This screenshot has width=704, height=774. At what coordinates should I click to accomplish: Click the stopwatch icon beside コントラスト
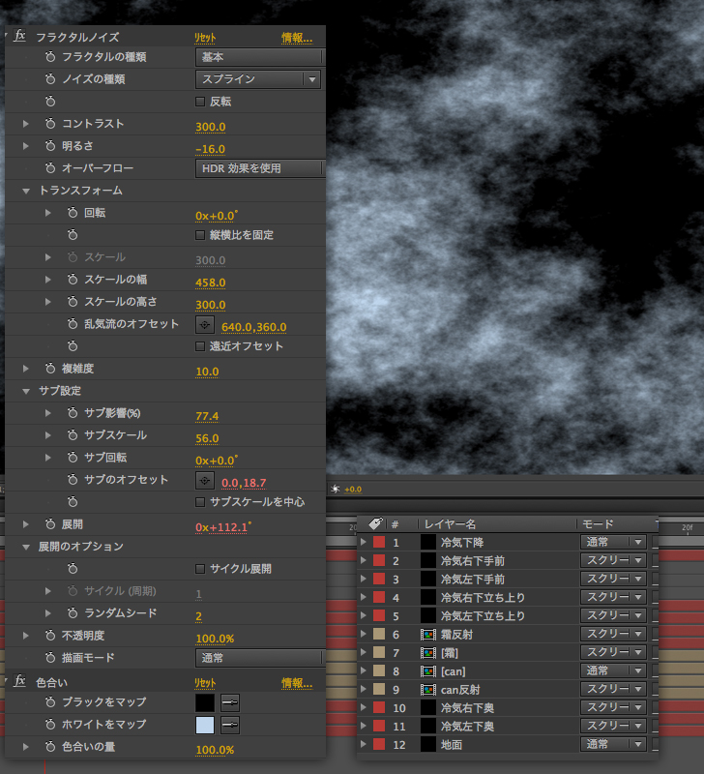[x=50, y=124]
